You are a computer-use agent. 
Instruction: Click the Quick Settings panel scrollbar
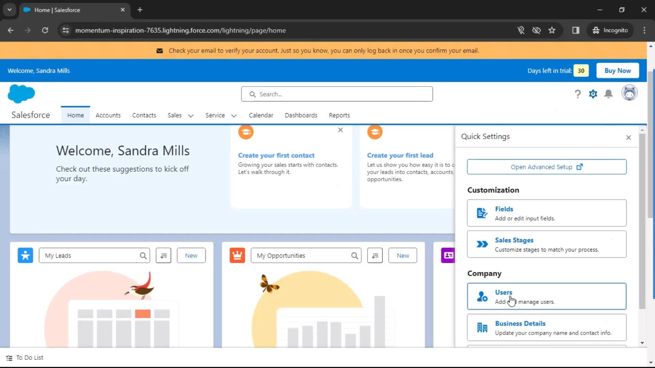tap(642, 221)
